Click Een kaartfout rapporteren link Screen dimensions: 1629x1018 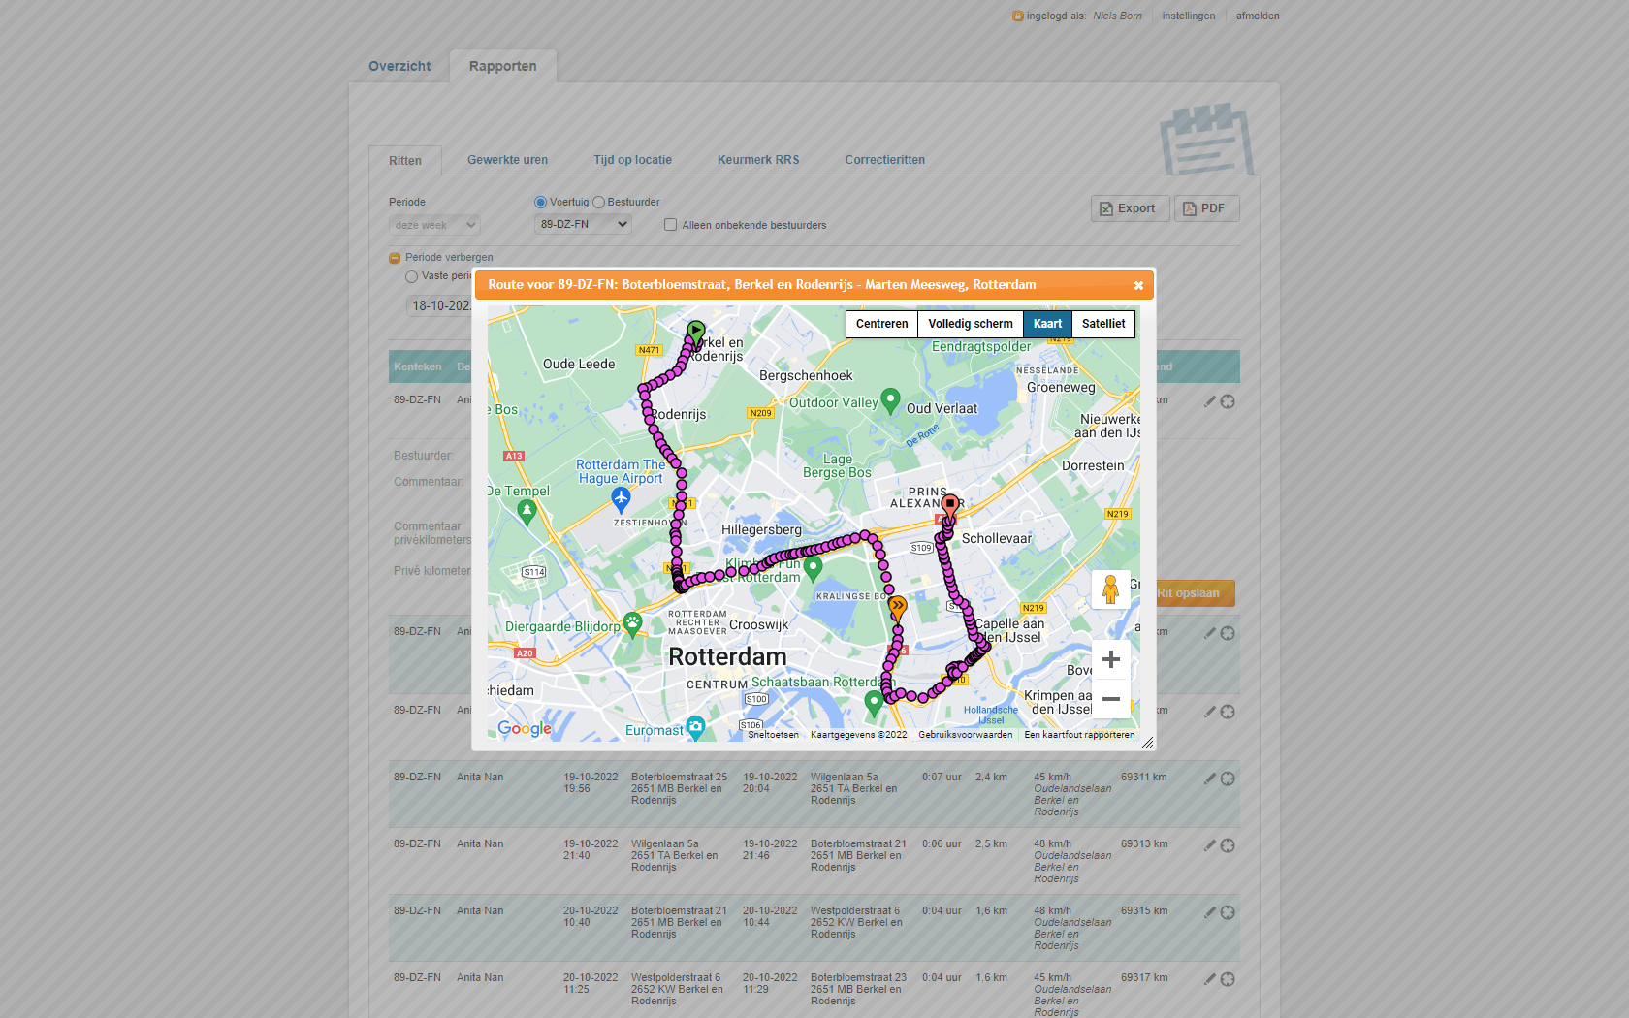(x=1079, y=735)
